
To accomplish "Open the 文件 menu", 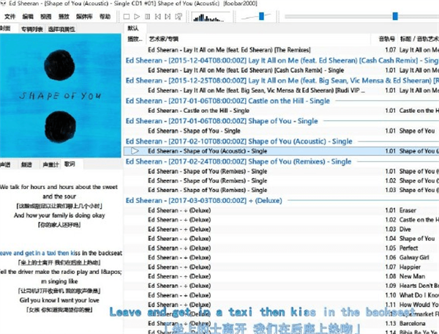I will tap(10, 16).
